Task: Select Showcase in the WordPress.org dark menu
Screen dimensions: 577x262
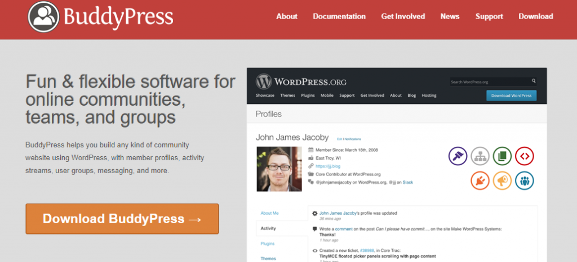Action: tap(265, 96)
